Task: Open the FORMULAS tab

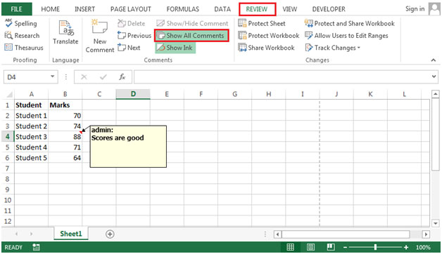Action: click(183, 9)
